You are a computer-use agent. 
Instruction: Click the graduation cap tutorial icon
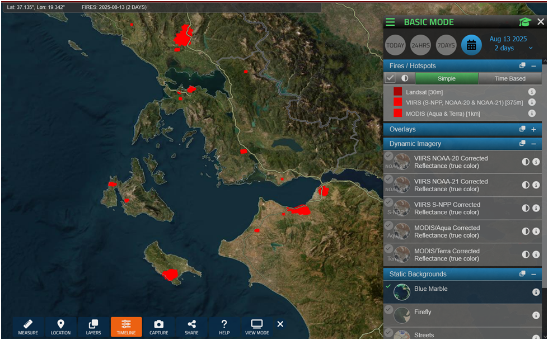point(524,22)
